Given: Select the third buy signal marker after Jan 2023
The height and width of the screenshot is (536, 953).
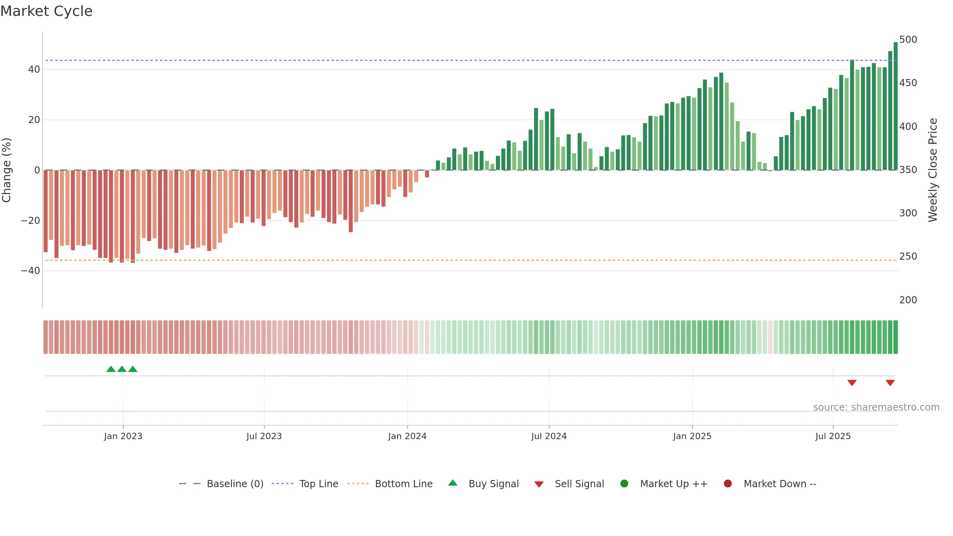Looking at the screenshot, I should 133,369.
